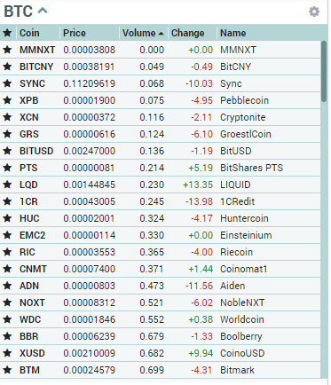Select the Riecoin name cell
The height and width of the screenshot is (385, 331).
coord(236,252)
